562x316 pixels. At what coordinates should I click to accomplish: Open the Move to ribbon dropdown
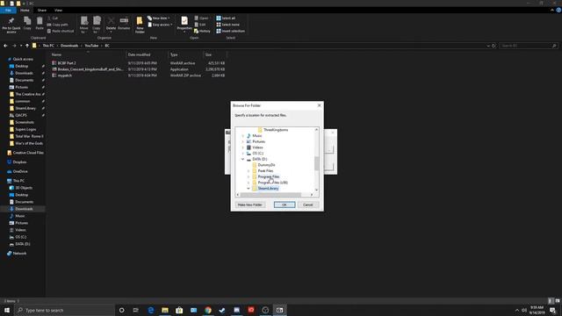84,25
